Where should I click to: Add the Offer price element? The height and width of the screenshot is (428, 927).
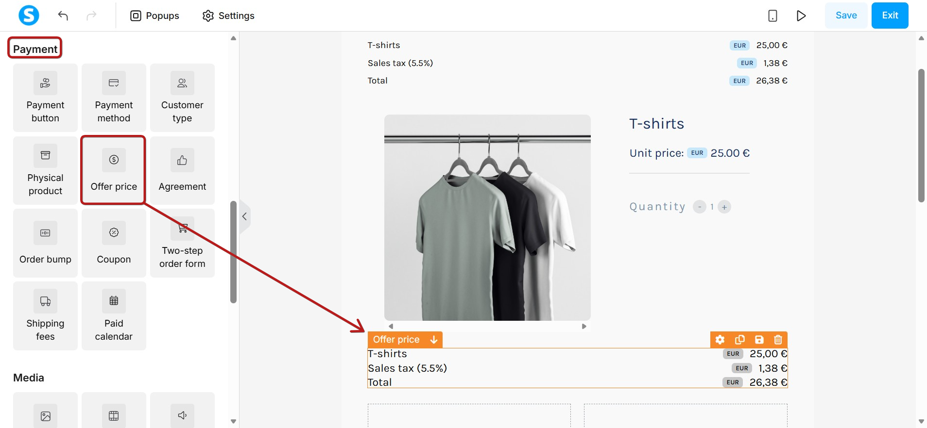114,170
